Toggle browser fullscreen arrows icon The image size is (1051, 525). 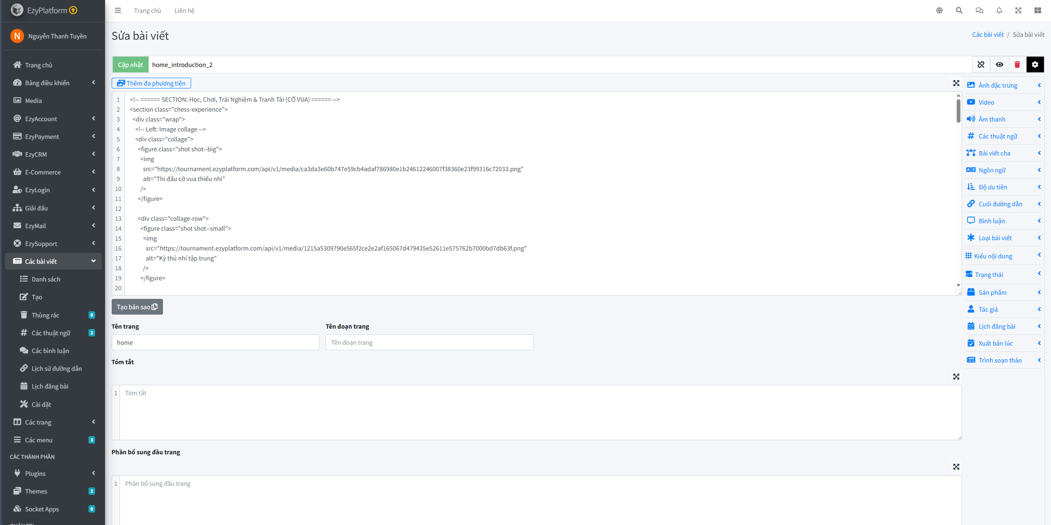1018,11
